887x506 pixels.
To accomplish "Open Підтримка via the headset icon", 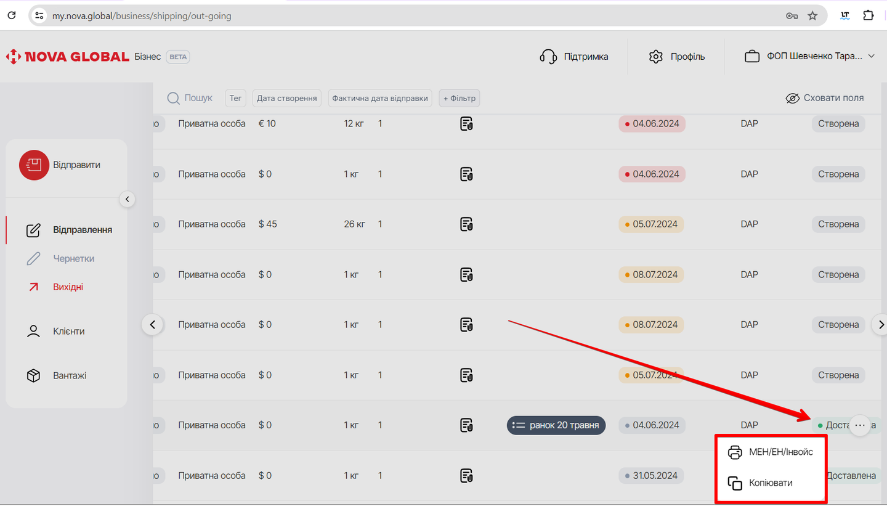I will point(548,57).
